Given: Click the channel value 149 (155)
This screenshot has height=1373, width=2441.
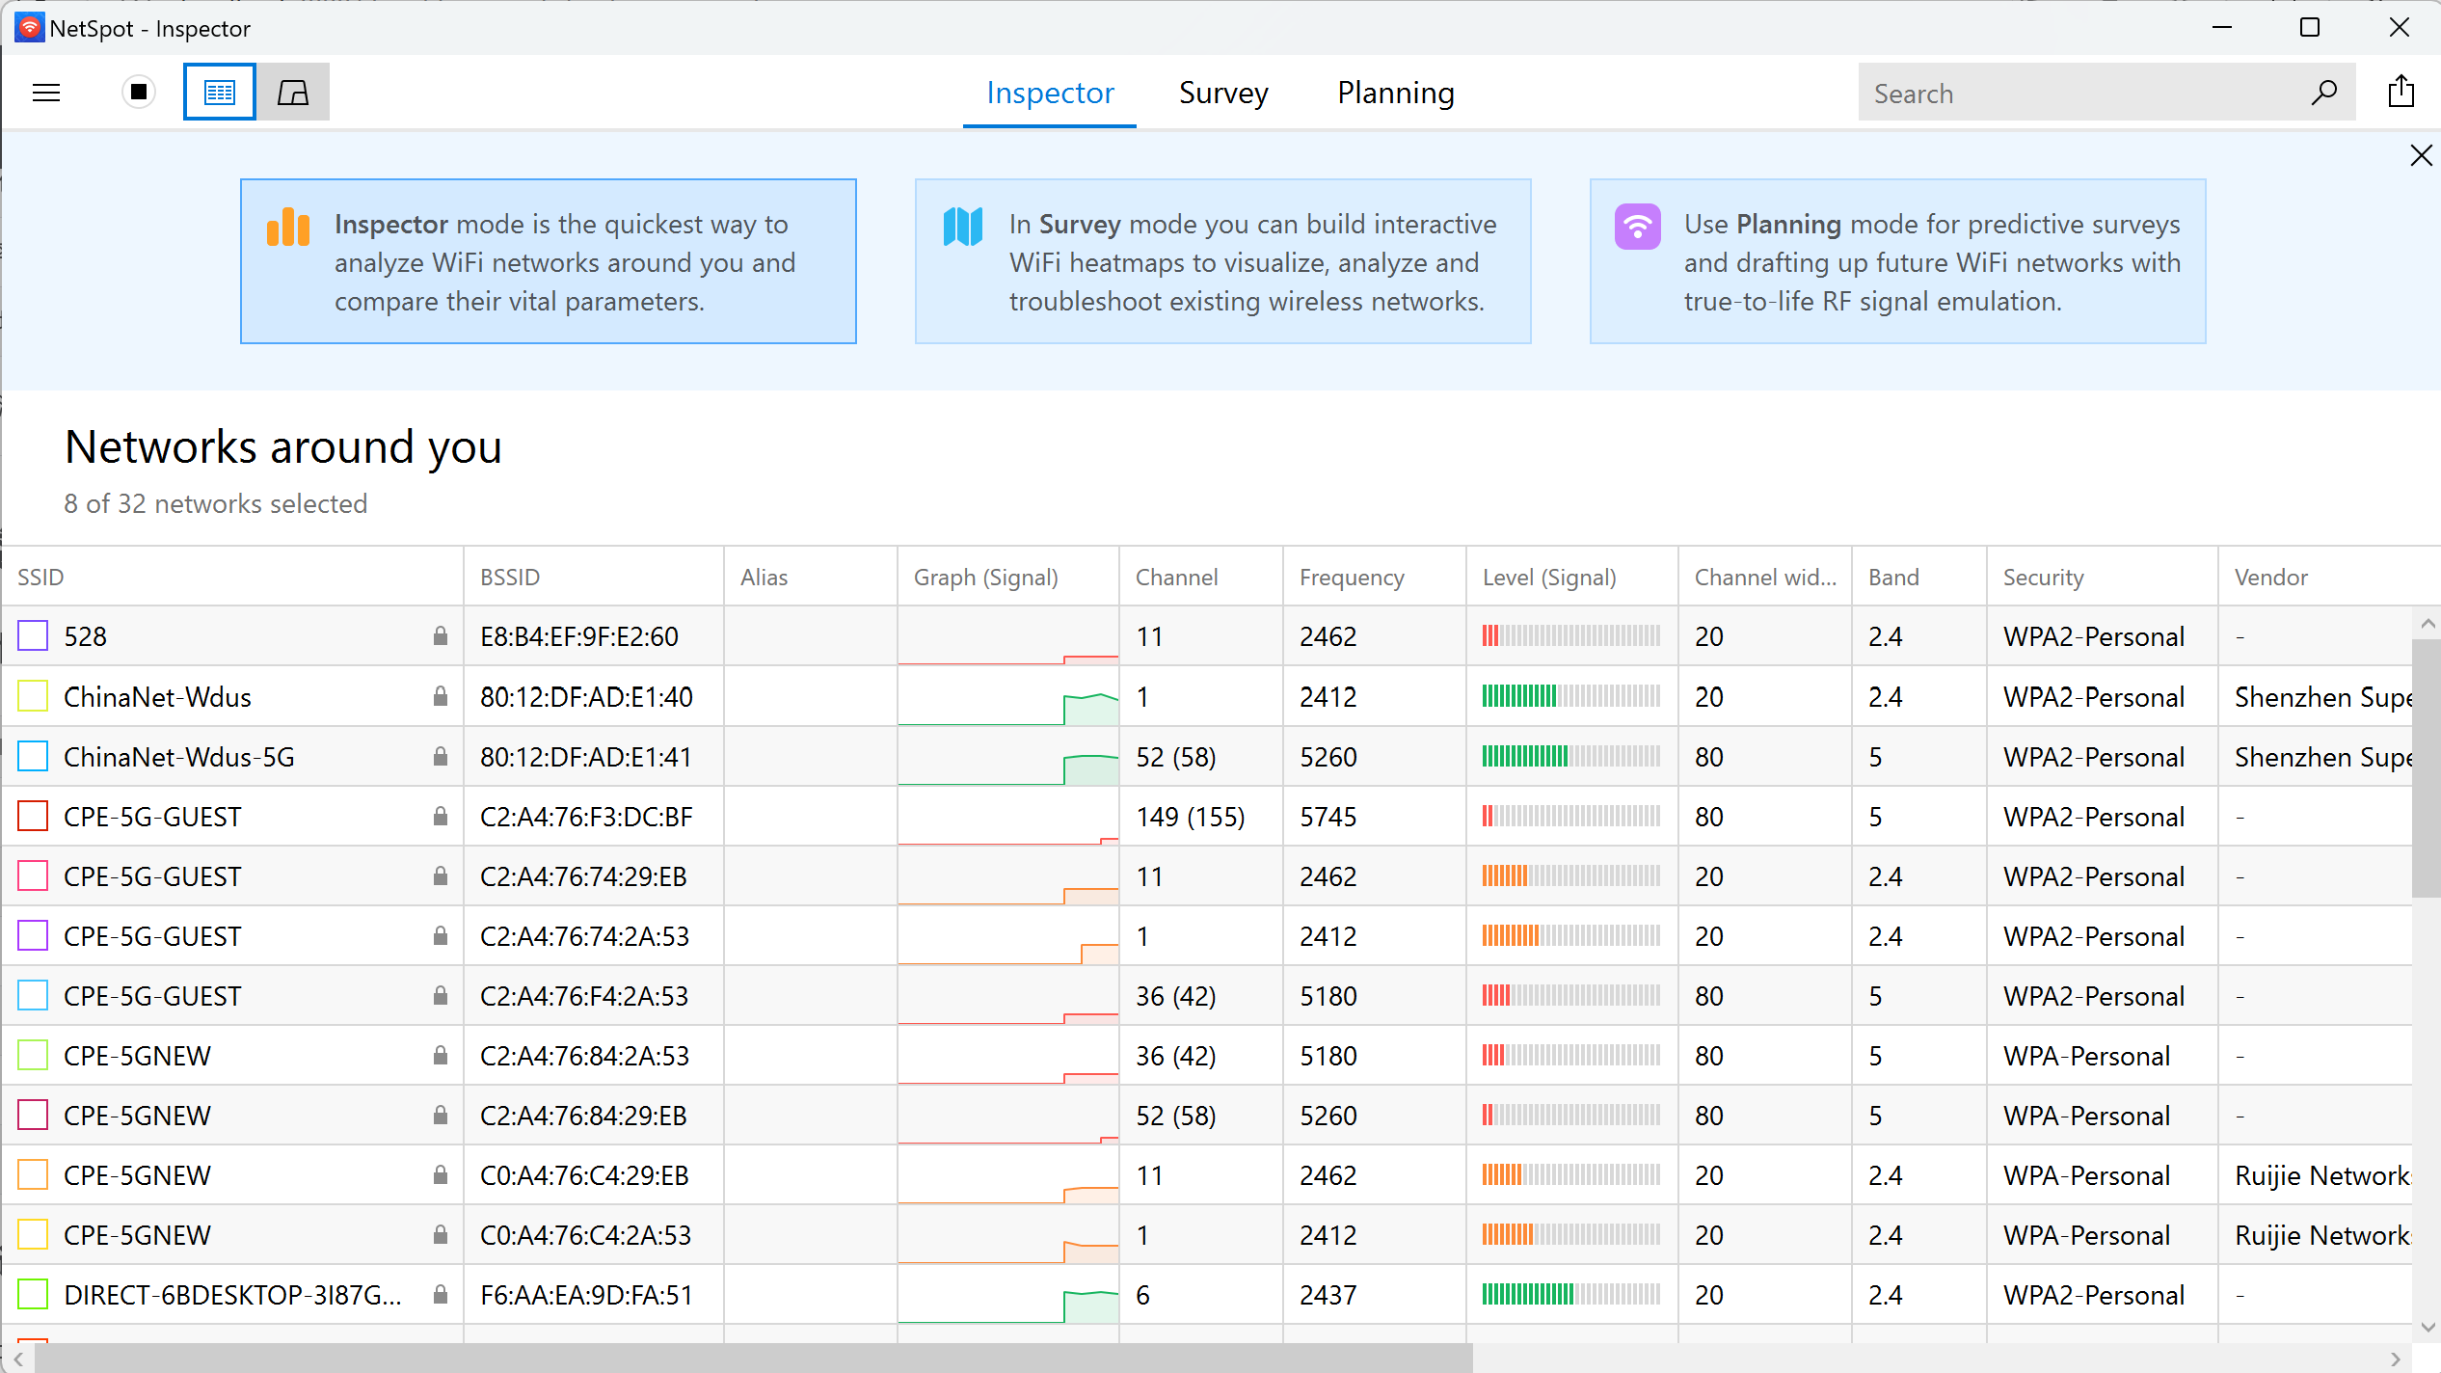Looking at the screenshot, I should [1191, 817].
